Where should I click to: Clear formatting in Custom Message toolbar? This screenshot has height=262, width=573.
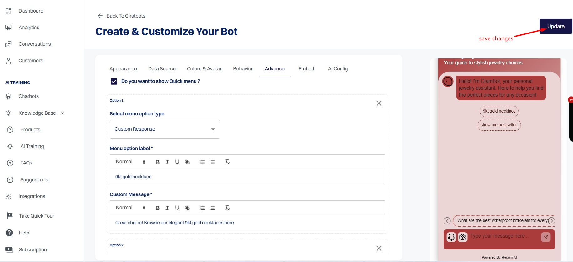point(227,208)
